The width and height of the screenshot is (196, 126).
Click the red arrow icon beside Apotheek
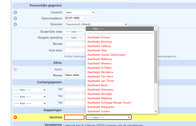tap(15, 117)
